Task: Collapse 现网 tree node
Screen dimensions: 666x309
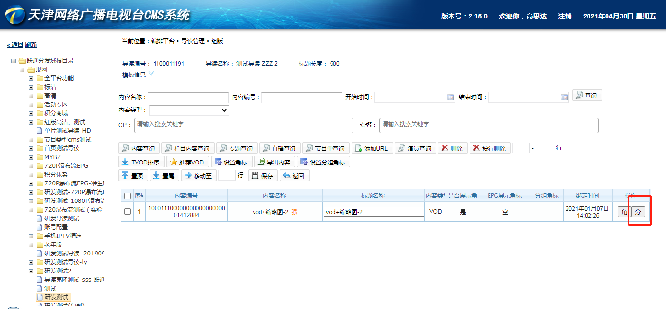Action: pos(22,70)
